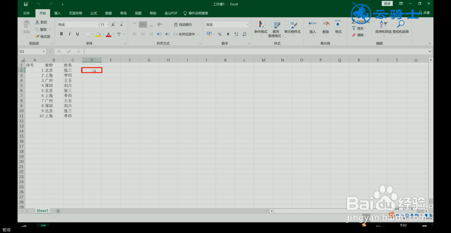451x233 pixels.
Task: Open Sort & Filter (排序和筛选)
Action: [x=383, y=27]
